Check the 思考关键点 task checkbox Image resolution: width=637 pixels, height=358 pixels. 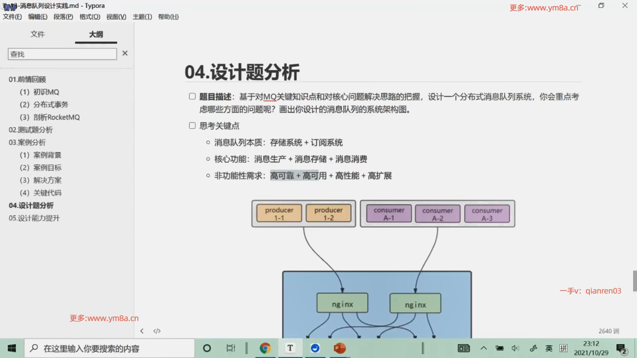coord(192,125)
